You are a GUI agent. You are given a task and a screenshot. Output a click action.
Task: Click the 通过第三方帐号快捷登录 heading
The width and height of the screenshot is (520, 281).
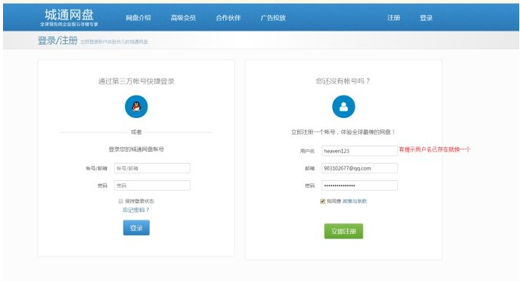[x=136, y=81]
